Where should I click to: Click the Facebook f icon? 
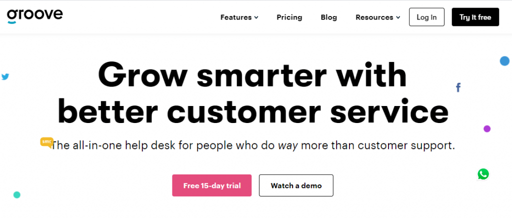coord(458,87)
